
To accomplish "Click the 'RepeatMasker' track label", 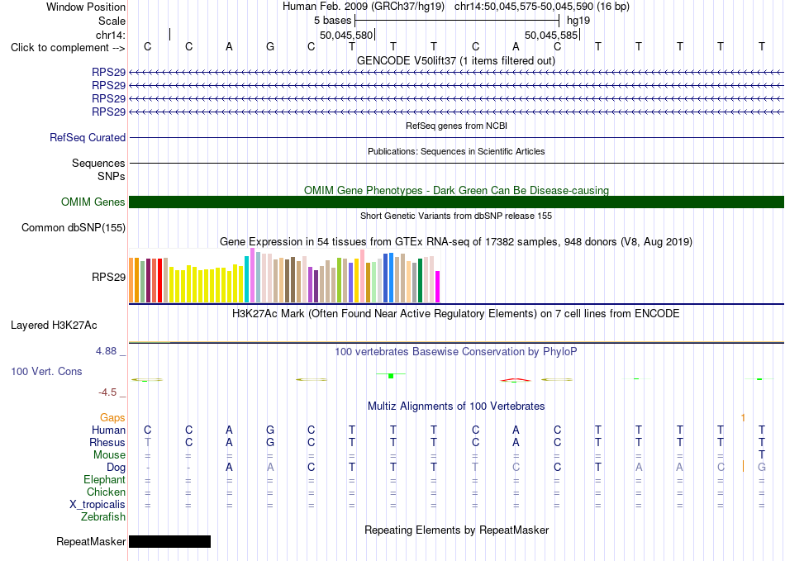I will pos(91,541).
